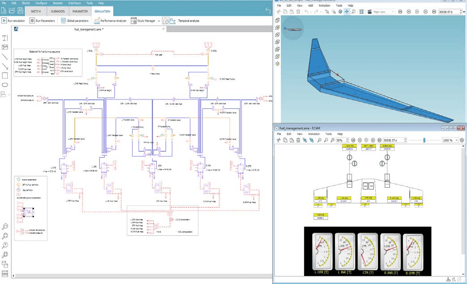Click the Run simulation button
The height and width of the screenshot is (284, 467).
point(13,21)
